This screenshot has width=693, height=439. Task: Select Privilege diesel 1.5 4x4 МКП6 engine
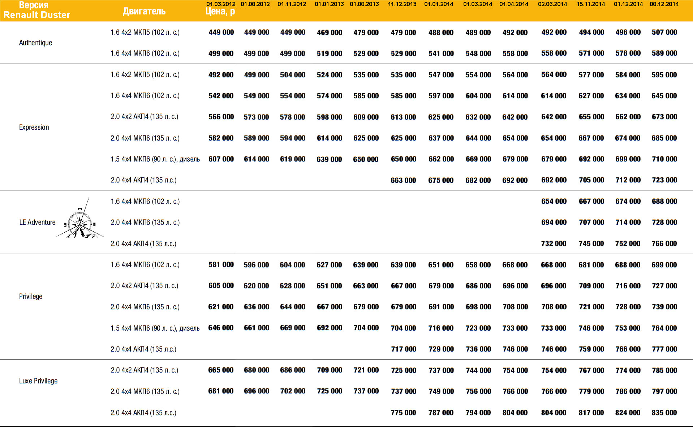pyautogui.click(x=155, y=328)
